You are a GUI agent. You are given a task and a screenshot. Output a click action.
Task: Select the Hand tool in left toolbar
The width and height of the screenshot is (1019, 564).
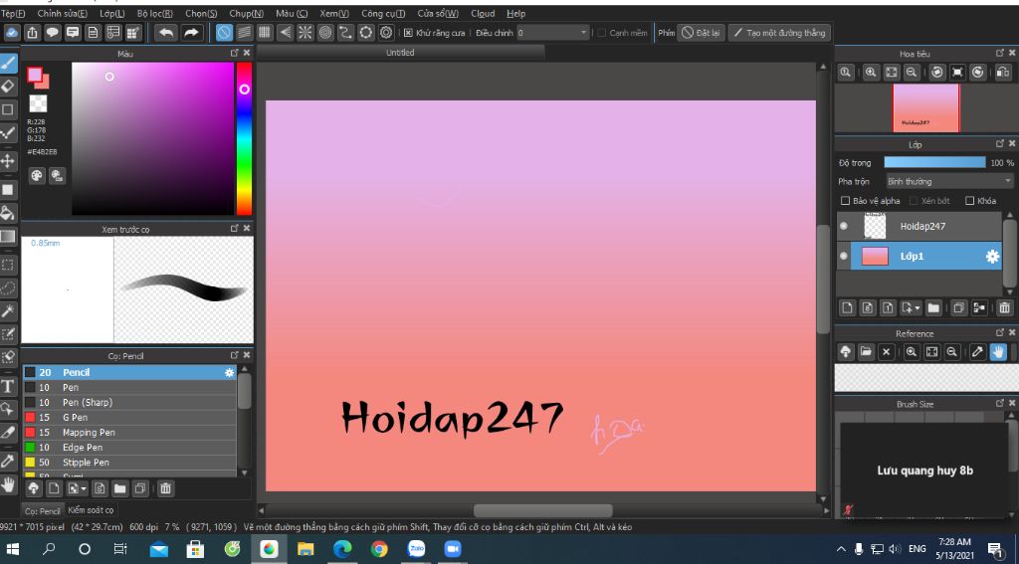tap(8, 484)
